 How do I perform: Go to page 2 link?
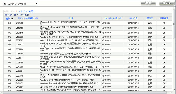click(19, 11)
